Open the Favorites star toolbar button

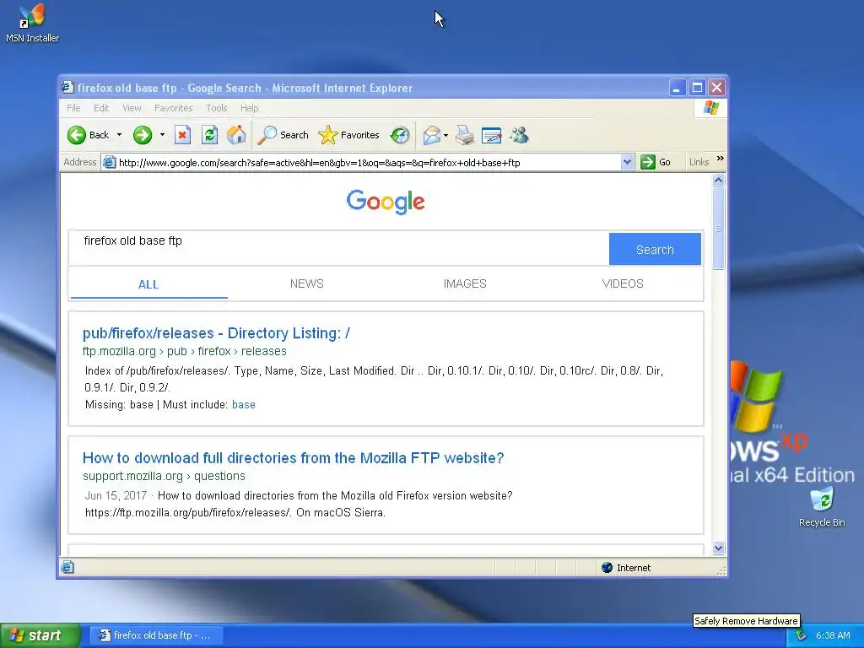coord(348,135)
